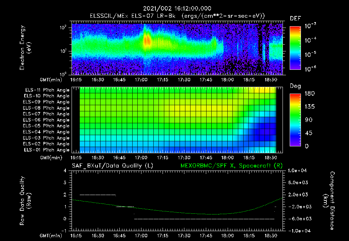349x241 pixels.
Task: Click the 1.0e+04 distance axis value
Action: (297, 171)
